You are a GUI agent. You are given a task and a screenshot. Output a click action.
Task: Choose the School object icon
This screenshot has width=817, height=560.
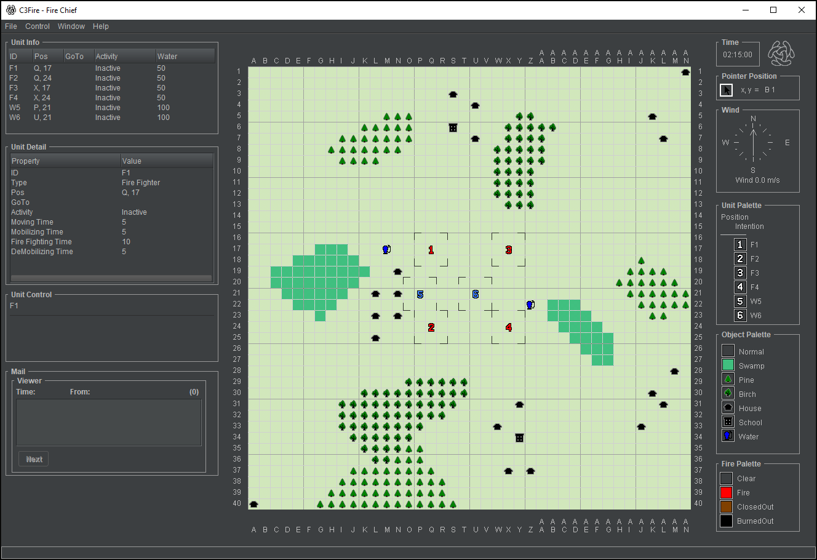click(728, 422)
